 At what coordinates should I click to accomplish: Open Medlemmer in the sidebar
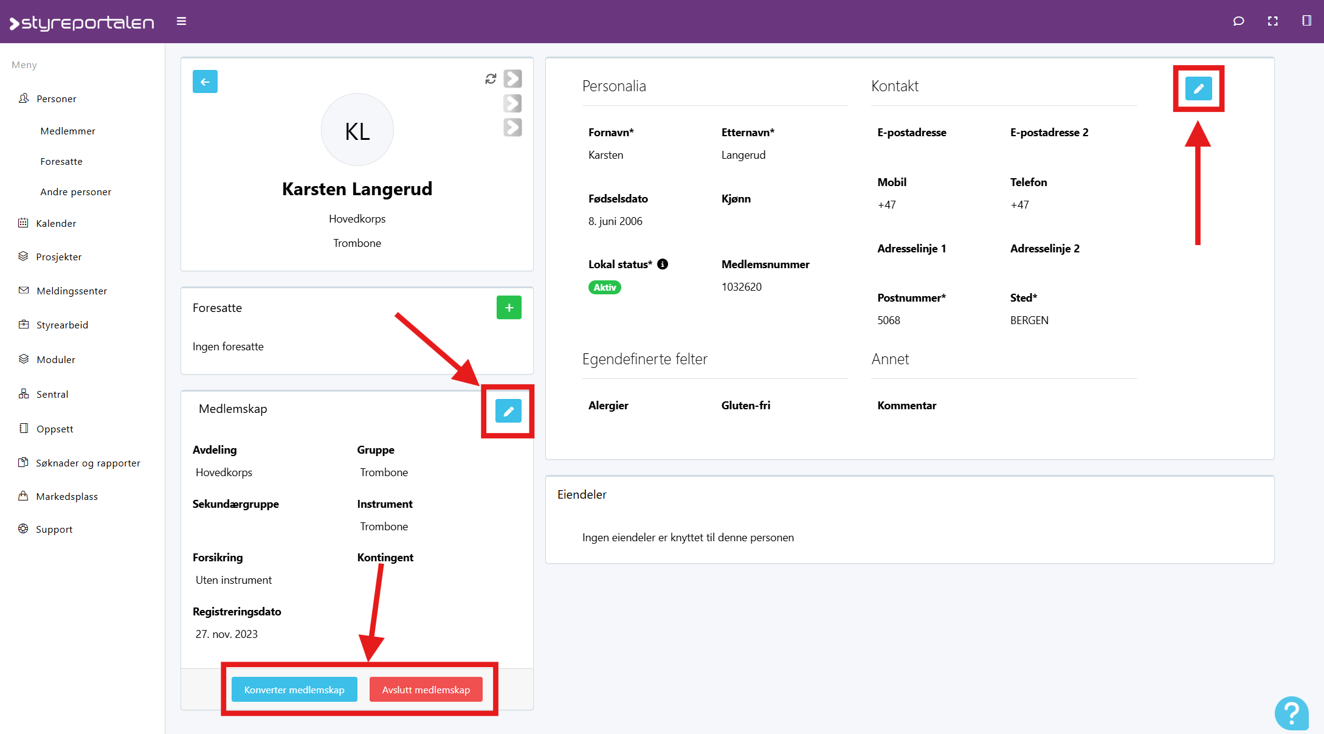[x=67, y=131]
